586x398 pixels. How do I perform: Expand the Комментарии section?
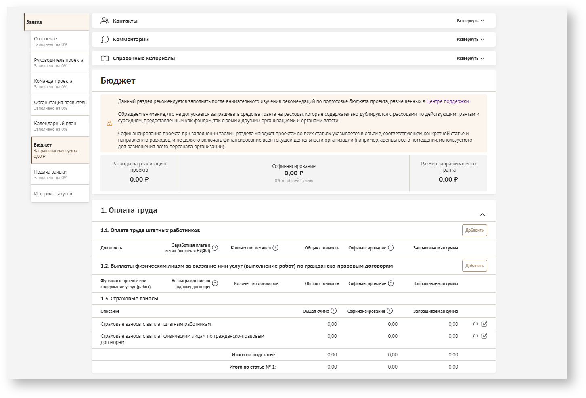pyautogui.click(x=470, y=40)
